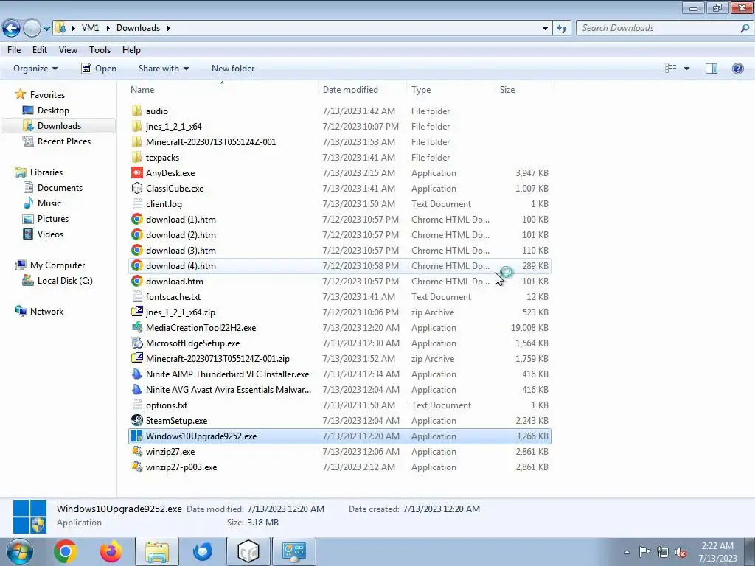Sort by the Type column header
Image resolution: width=755 pixels, height=566 pixels.
(x=450, y=89)
